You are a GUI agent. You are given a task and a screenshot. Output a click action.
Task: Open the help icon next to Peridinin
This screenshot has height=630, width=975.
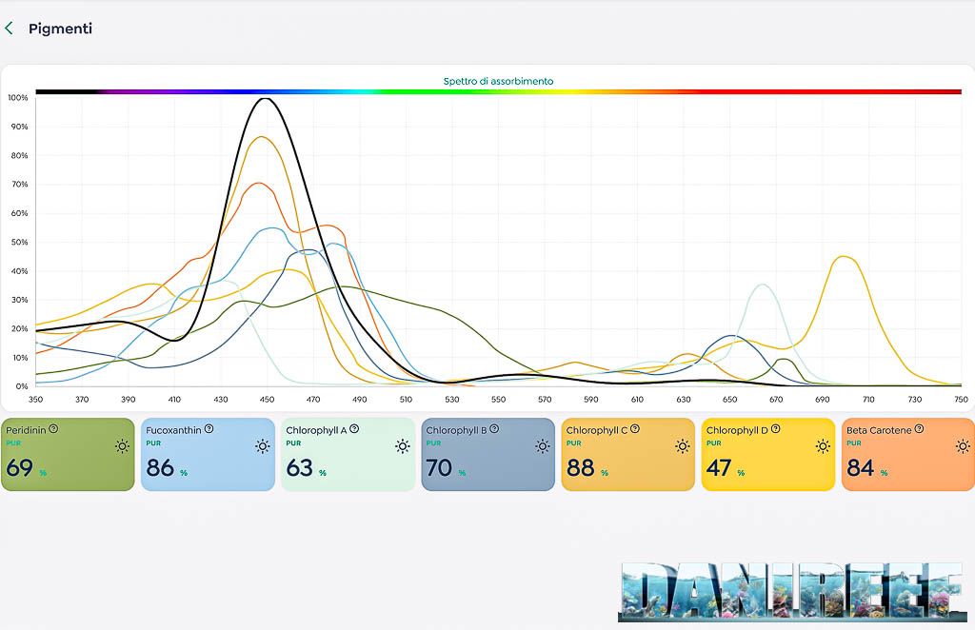pos(53,429)
